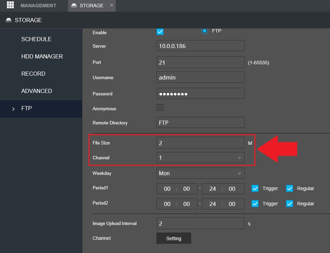Click the "Period1" label
Viewport: 330px width, 253px height.
[100, 188]
